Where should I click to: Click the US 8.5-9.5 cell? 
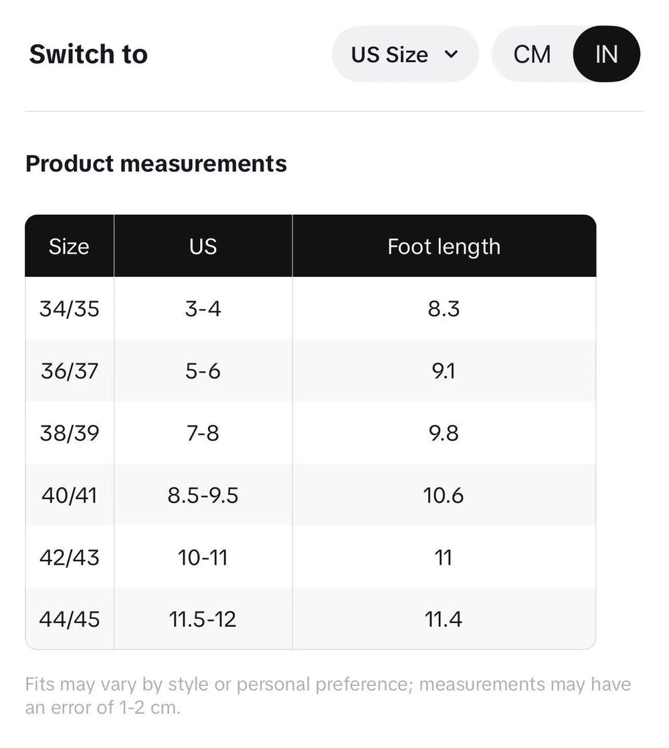[203, 496]
